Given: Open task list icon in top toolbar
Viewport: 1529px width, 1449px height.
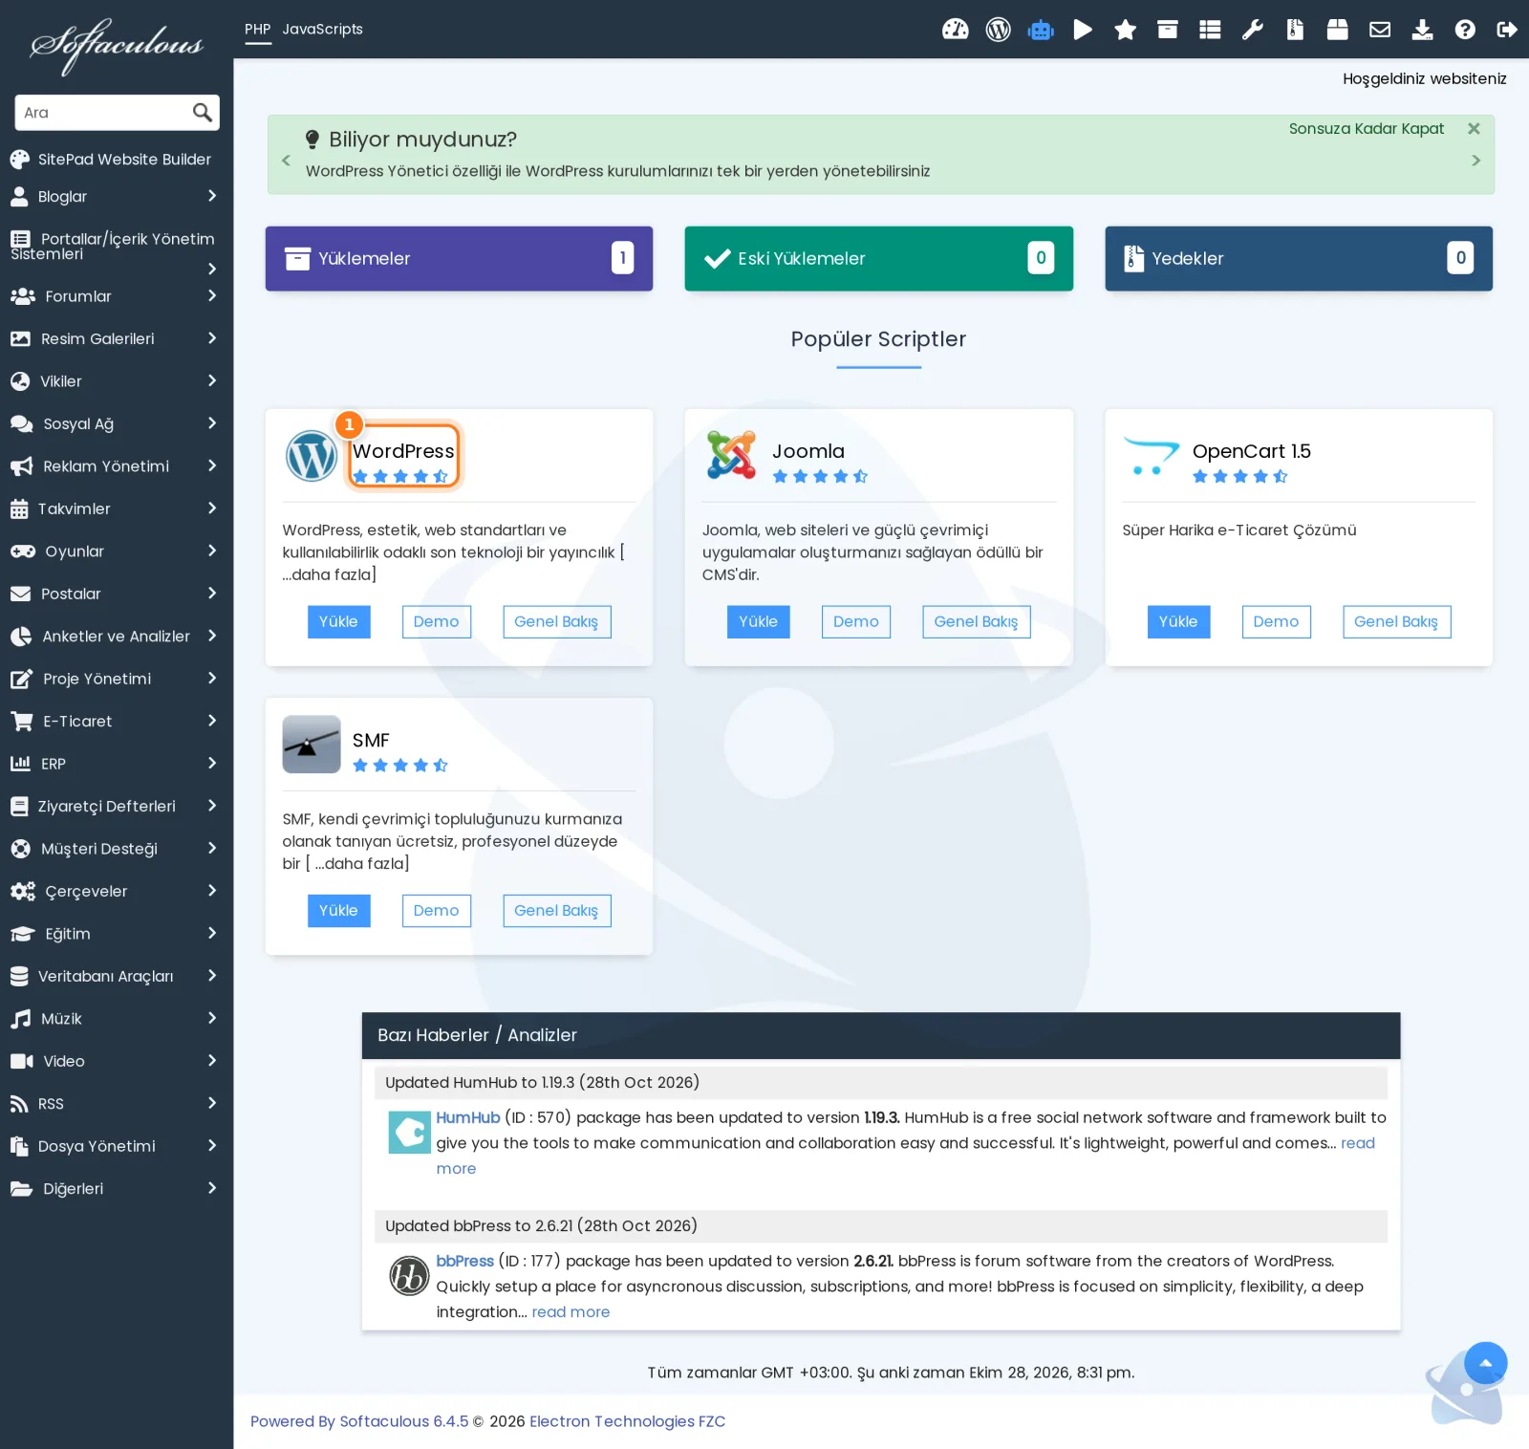Looking at the screenshot, I should tap(1210, 30).
